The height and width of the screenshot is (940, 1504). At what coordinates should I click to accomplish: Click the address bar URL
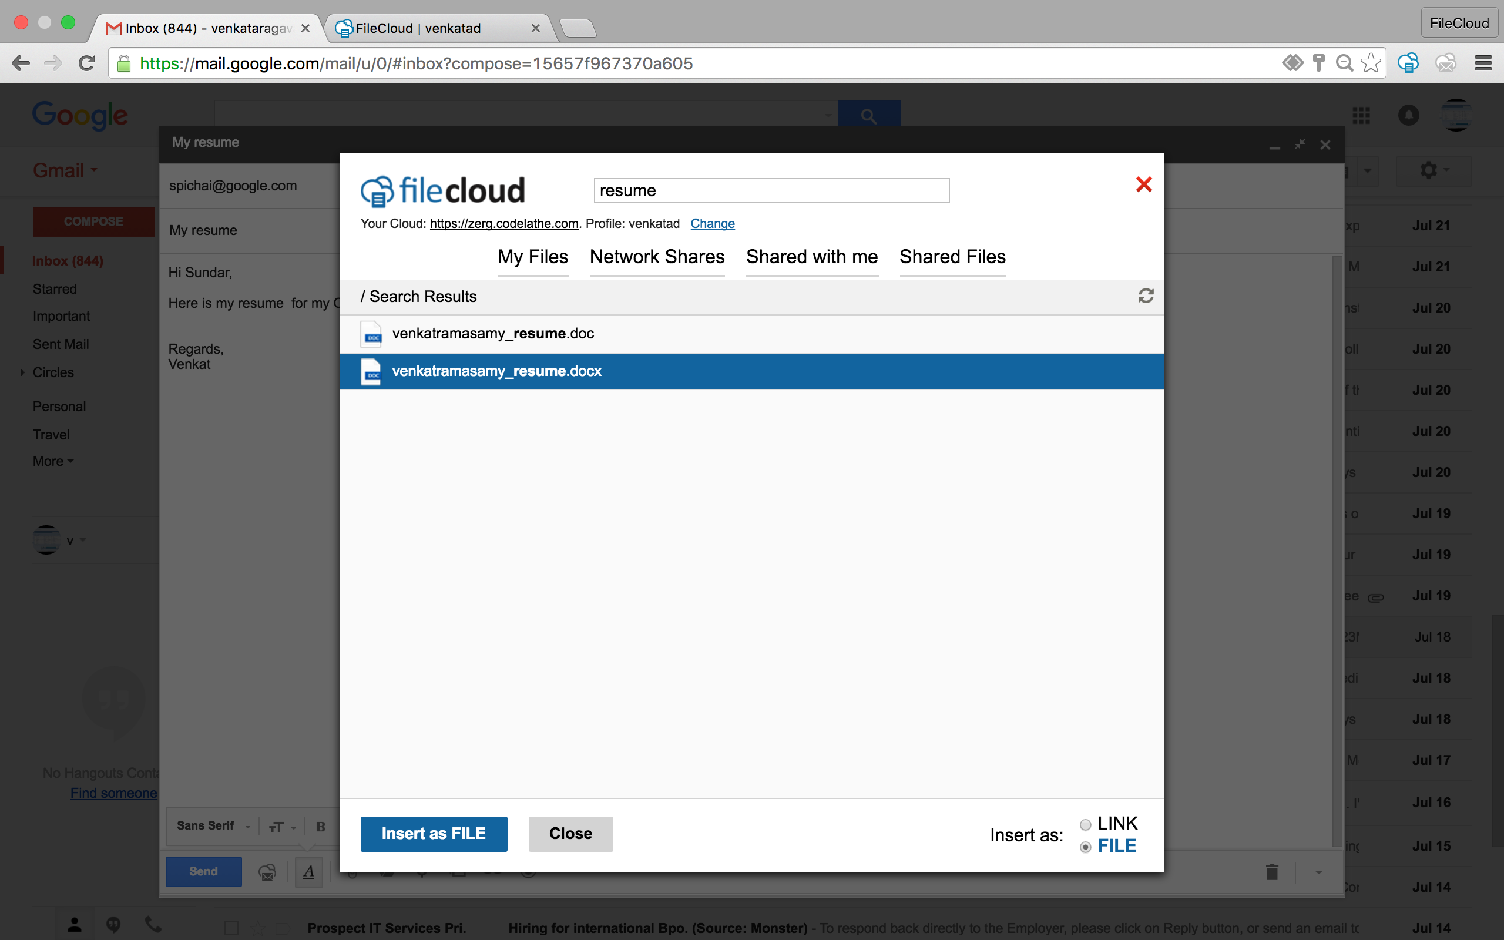point(416,63)
